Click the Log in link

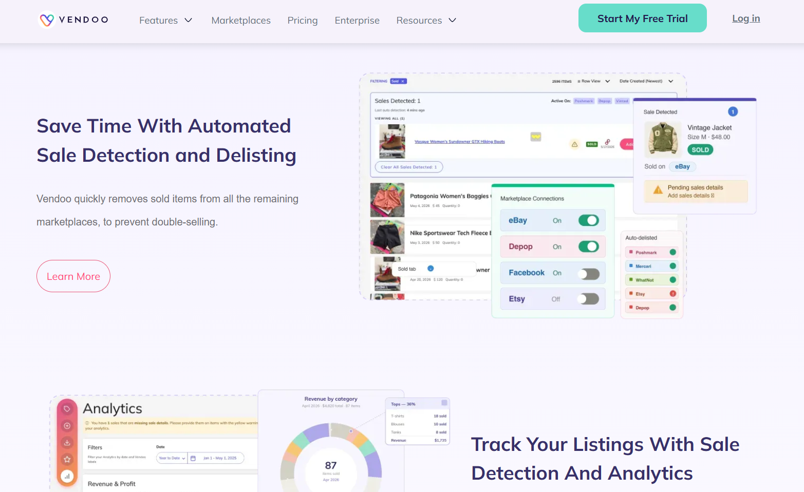[x=746, y=18]
